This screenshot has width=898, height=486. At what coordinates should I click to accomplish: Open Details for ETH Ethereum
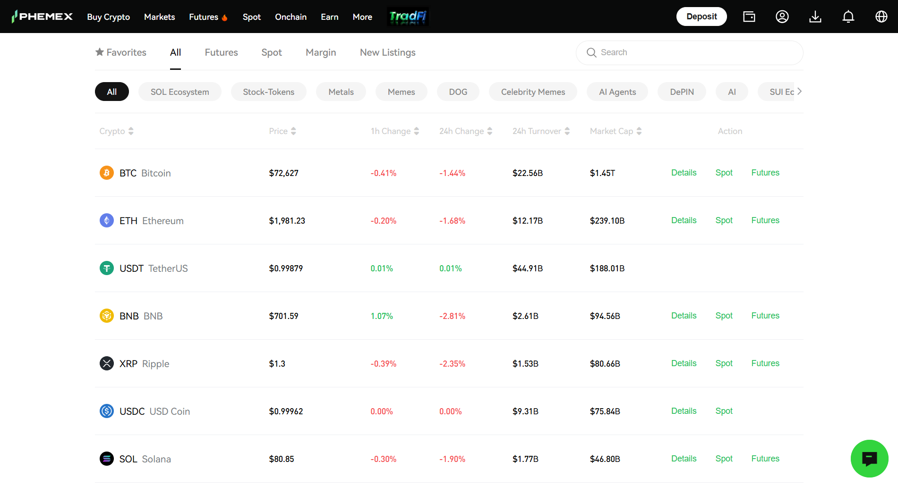tap(684, 220)
